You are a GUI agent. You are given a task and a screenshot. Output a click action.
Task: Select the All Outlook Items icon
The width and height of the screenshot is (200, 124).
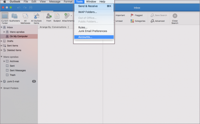pyautogui.click(x=36, y=16)
